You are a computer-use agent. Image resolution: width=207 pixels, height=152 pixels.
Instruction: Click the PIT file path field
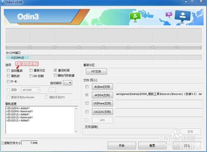pos(156,72)
